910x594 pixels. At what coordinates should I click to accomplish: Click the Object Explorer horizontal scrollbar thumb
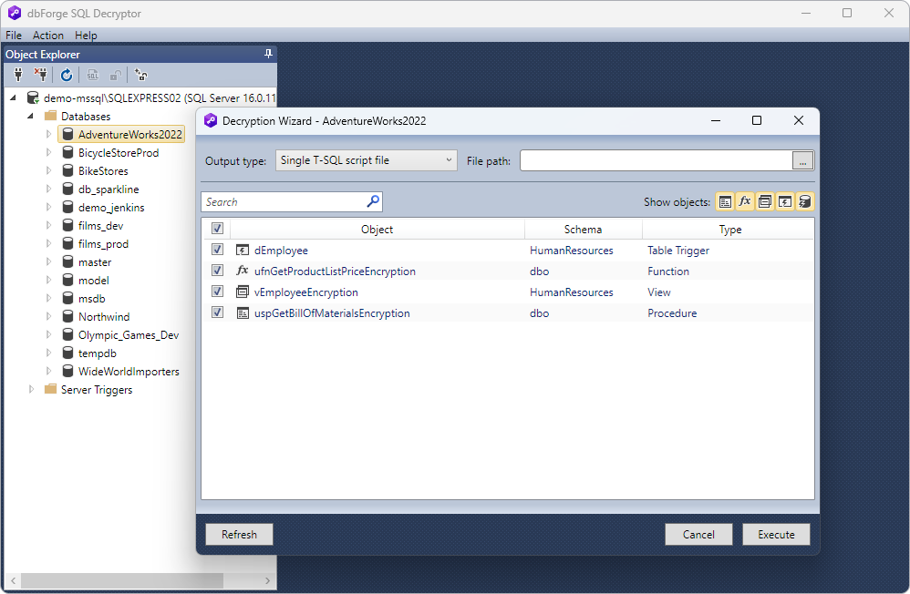122,580
